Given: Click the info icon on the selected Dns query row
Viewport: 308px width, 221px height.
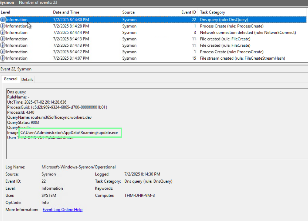Looking at the screenshot, I should coord(3,20).
